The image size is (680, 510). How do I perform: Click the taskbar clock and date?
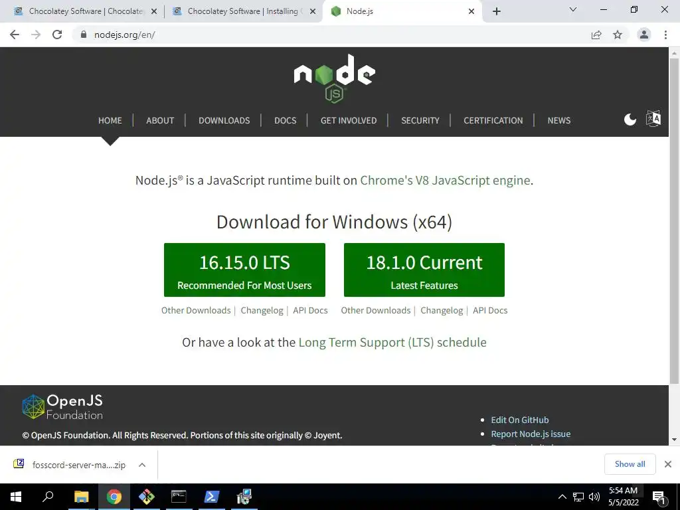click(x=623, y=497)
